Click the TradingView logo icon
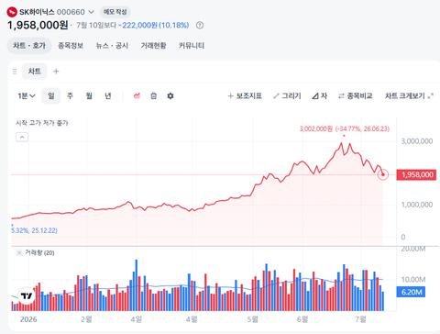This screenshot has height=334, width=440. point(27,295)
